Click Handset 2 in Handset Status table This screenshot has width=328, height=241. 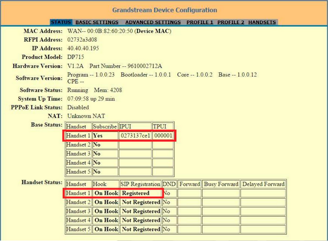[x=78, y=202]
